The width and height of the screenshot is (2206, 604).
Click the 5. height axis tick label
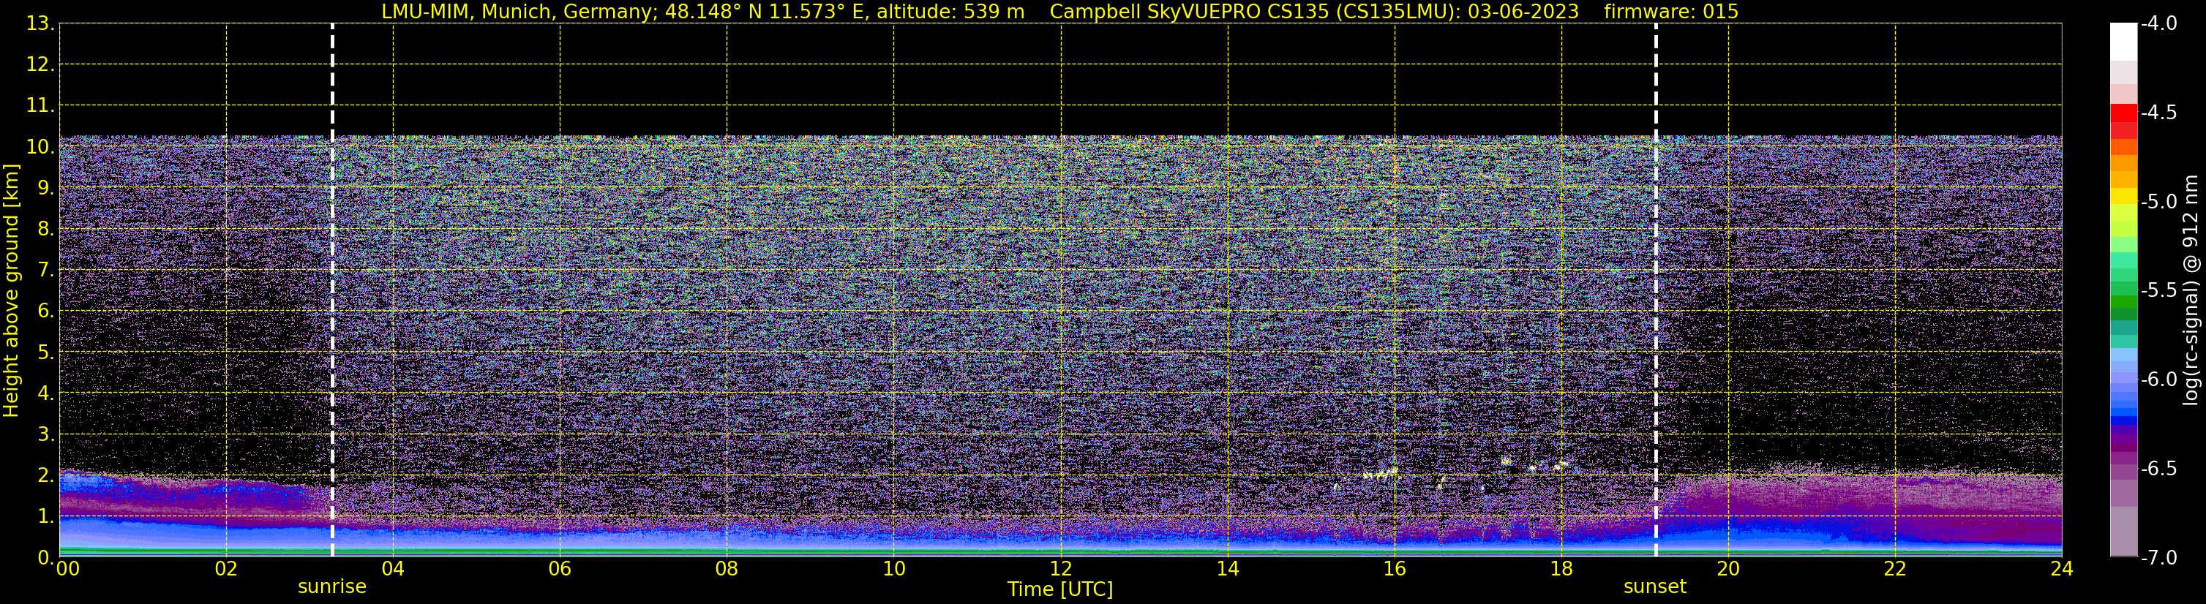[46, 352]
